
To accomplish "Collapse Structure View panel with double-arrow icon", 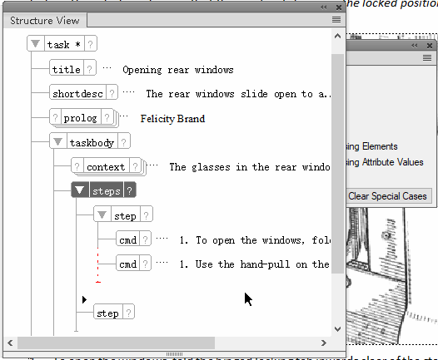I will 324,7.
